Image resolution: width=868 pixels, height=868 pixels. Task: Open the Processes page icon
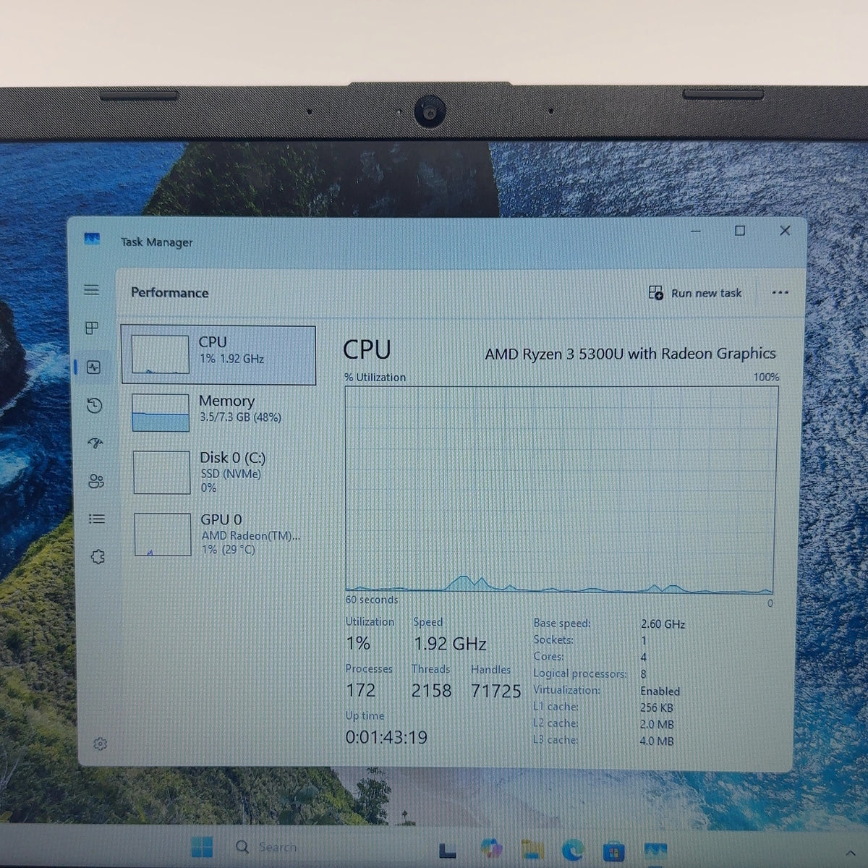click(x=93, y=328)
